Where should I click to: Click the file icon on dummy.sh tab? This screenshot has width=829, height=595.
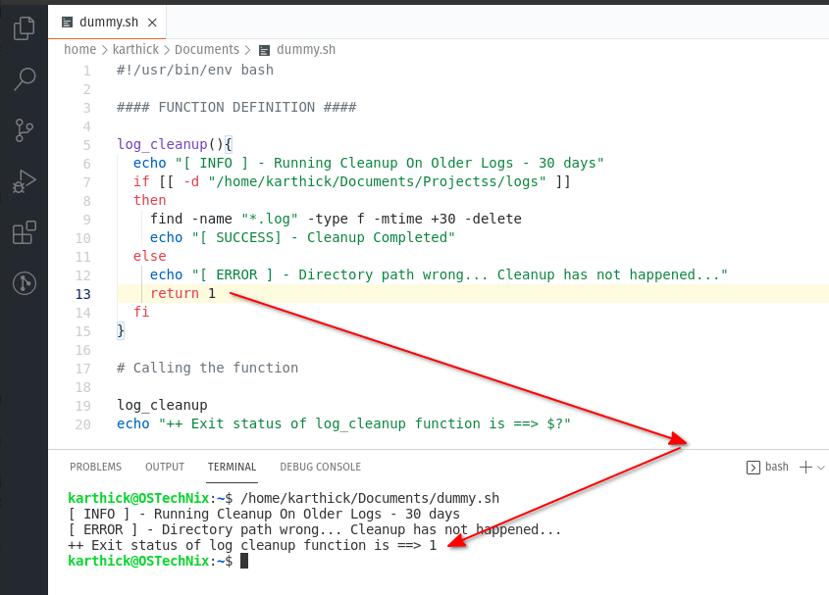tap(67, 23)
